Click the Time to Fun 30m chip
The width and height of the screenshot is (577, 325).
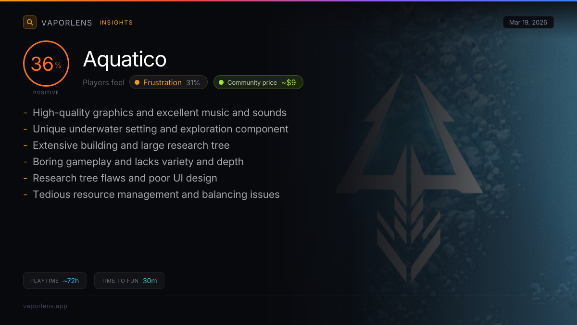129,281
